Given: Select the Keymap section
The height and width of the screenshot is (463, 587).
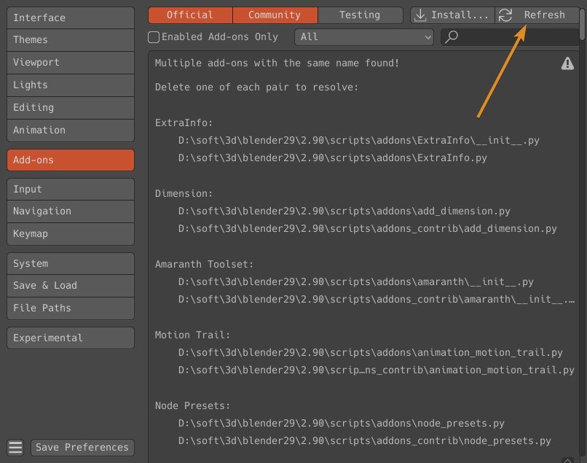Looking at the screenshot, I should [70, 233].
